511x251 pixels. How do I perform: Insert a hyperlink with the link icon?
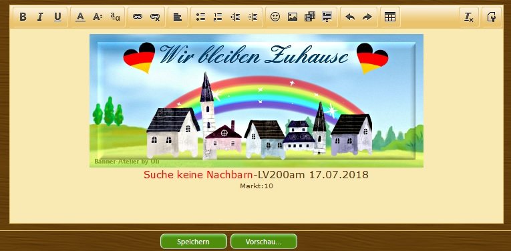138,17
